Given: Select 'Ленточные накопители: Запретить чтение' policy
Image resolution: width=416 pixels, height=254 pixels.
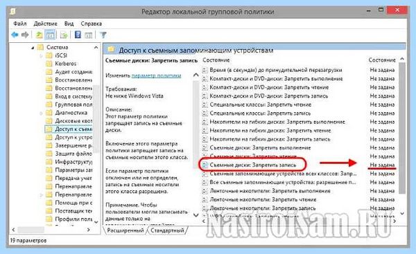Looking at the screenshot, I should click(263, 200).
